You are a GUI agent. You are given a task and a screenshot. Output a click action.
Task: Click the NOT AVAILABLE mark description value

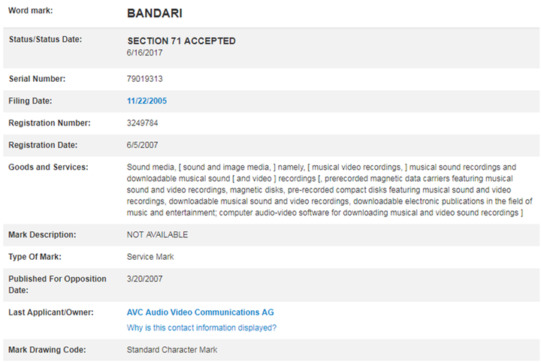coord(157,234)
